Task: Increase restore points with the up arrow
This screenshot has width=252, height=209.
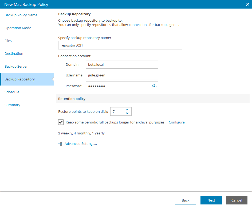Action: [127, 110]
